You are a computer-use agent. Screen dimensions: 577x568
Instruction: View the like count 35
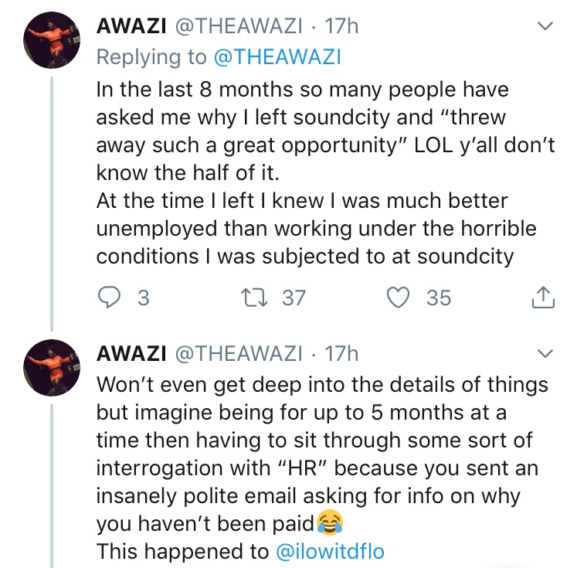439,298
